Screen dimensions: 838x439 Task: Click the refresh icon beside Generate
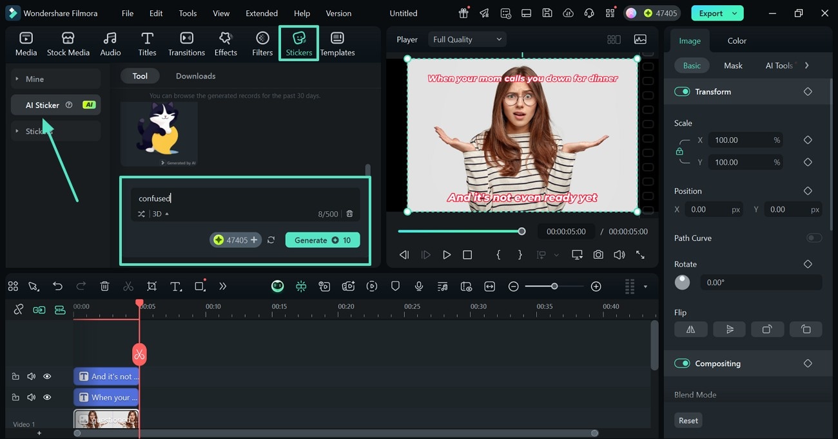(271, 240)
